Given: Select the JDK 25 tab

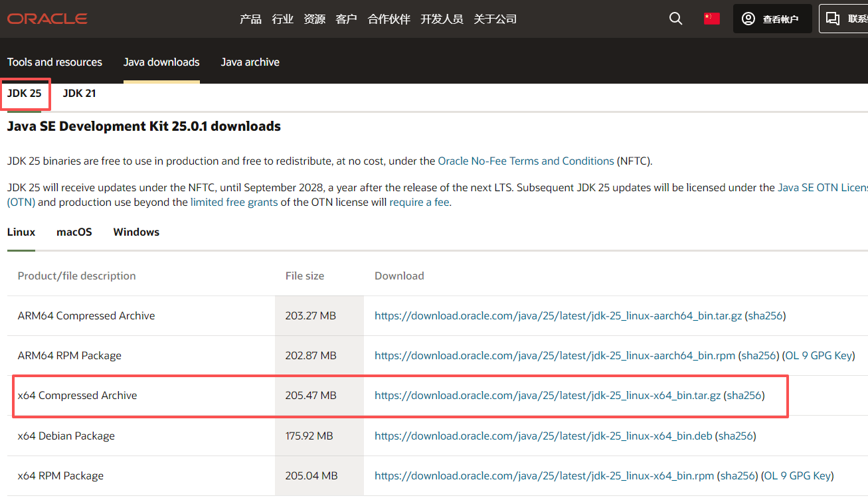Looking at the screenshot, I should point(25,94).
